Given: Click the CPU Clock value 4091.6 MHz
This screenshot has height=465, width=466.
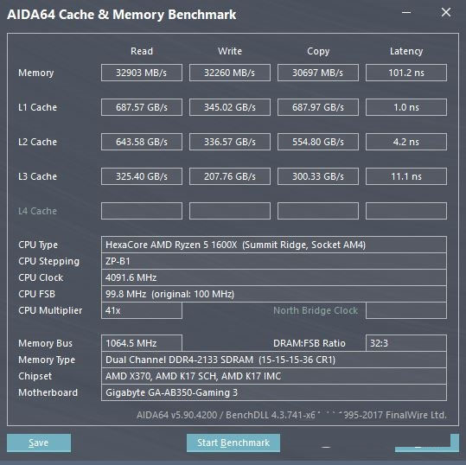Looking at the screenshot, I should [274, 277].
